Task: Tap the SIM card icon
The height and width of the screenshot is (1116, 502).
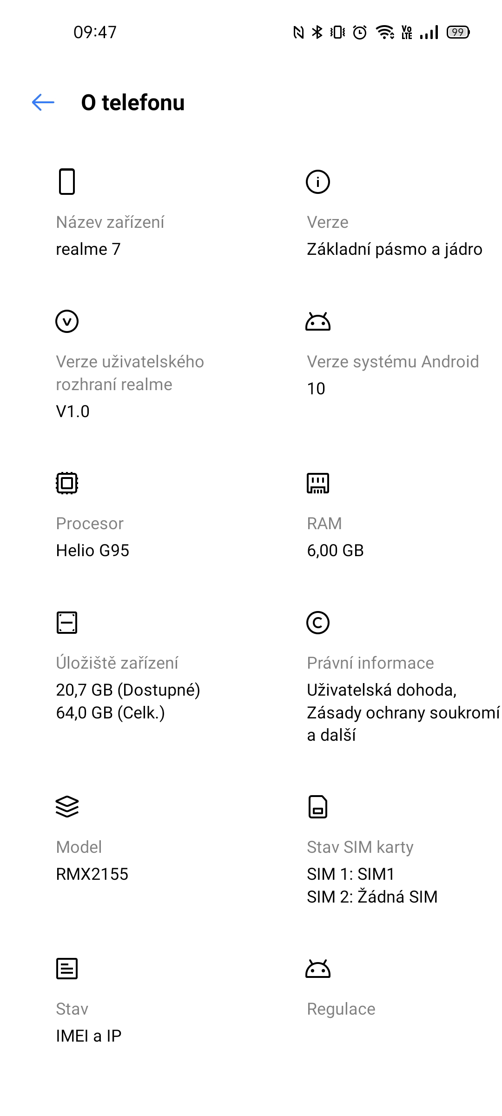Action: click(x=318, y=807)
